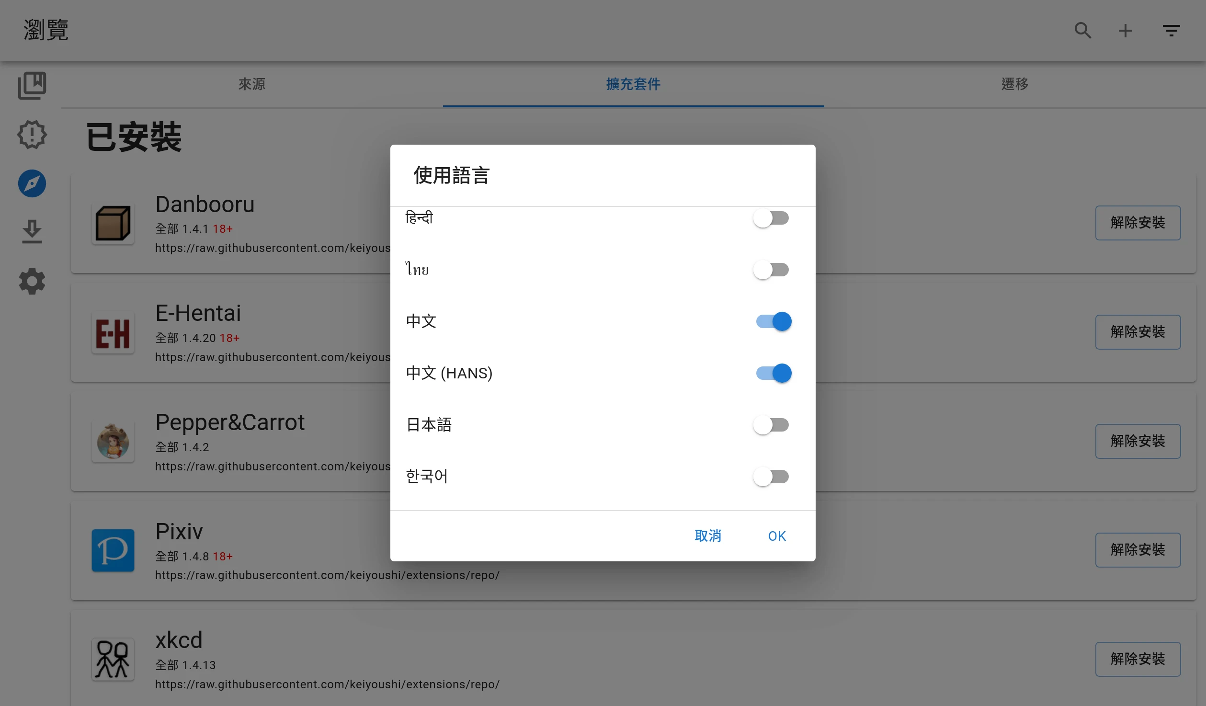Open the library sidebar icon
The width and height of the screenshot is (1206, 706).
[32, 86]
